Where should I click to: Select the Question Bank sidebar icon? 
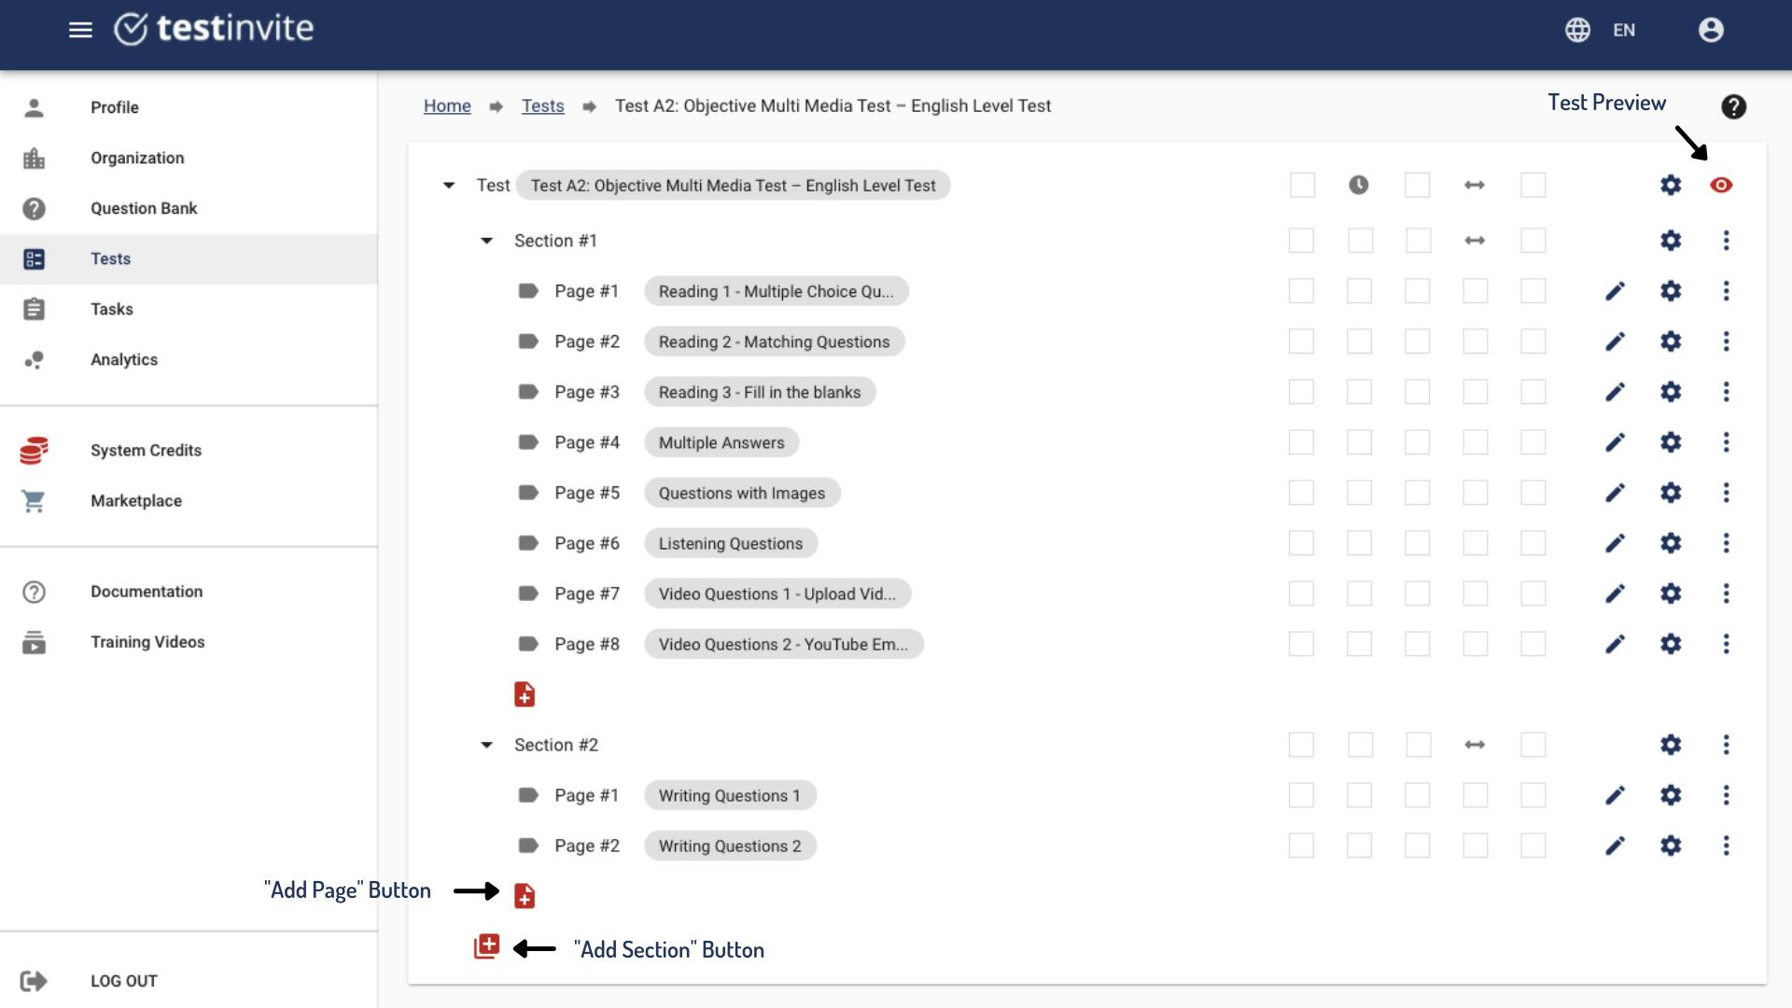point(35,208)
